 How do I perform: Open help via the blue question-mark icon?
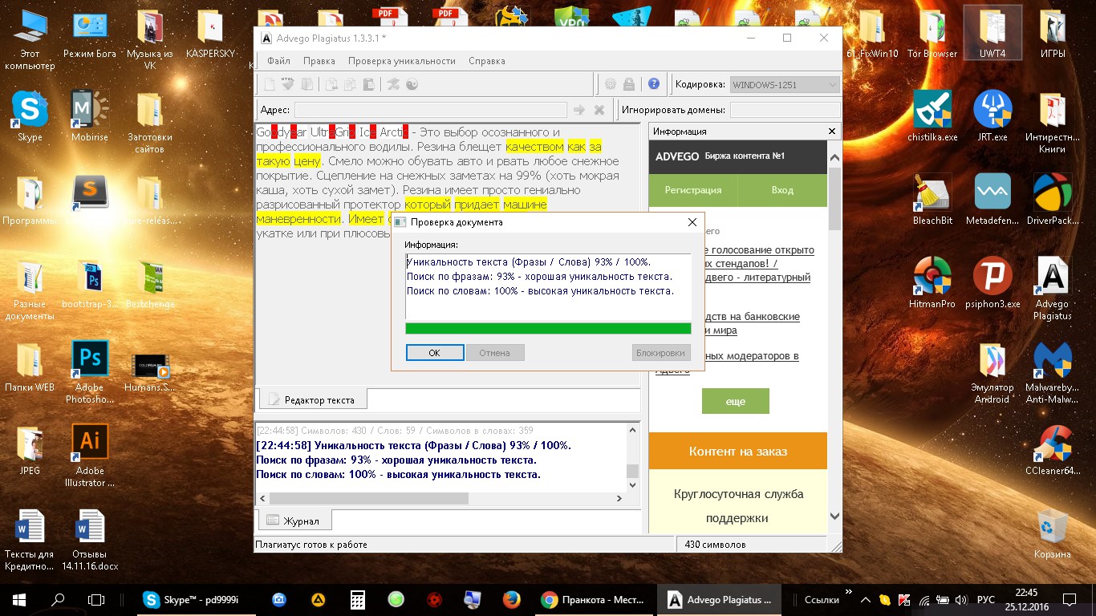(x=654, y=84)
